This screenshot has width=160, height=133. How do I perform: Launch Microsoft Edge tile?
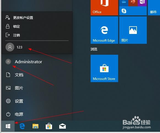[104, 30]
